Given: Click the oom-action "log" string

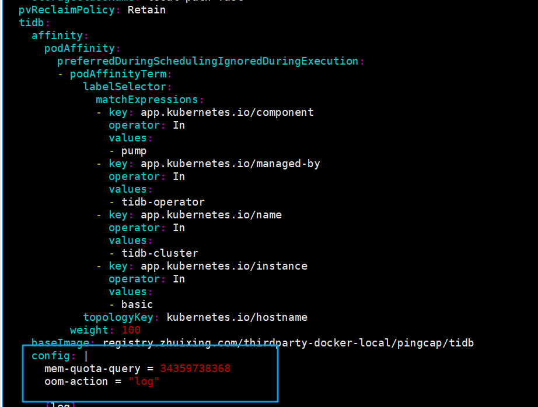Looking at the screenshot, I should click(x=144, y=381).
